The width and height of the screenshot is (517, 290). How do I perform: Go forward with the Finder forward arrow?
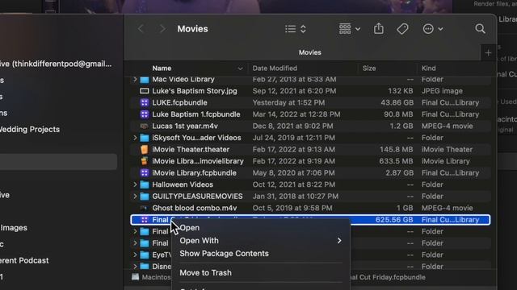point(162,29)
